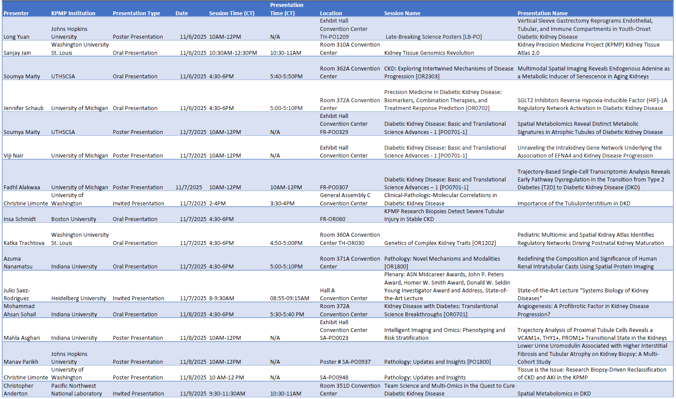
Task: Select institution cell Boston University
Action: click(x=74, y=219)
